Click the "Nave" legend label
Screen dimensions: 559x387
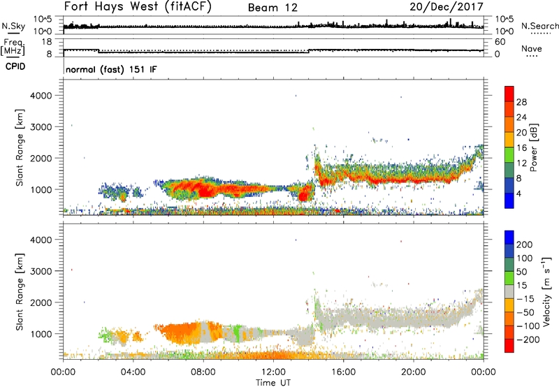click(x=531, y=48)
